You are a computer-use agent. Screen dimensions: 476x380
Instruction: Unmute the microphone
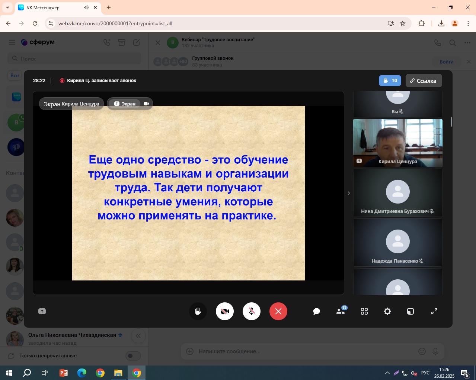(x=252, y=311)
